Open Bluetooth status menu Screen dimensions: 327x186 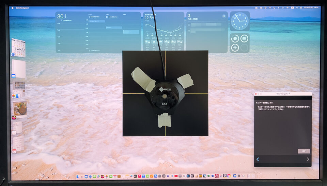(x=279, y=8)
